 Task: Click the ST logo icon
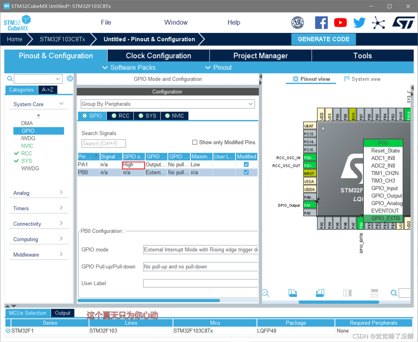[x=403, y=22]
